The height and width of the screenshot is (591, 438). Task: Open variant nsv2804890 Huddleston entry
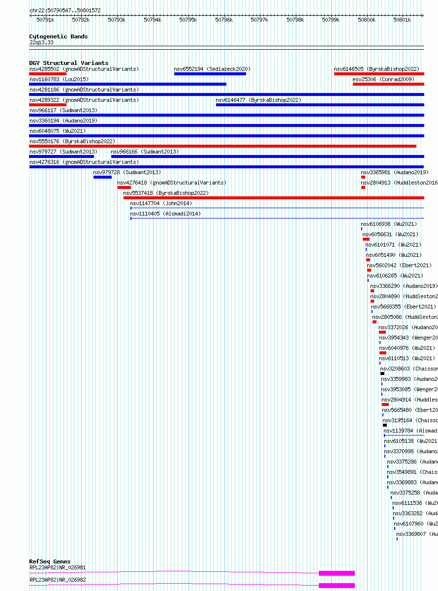coord(404,296)
